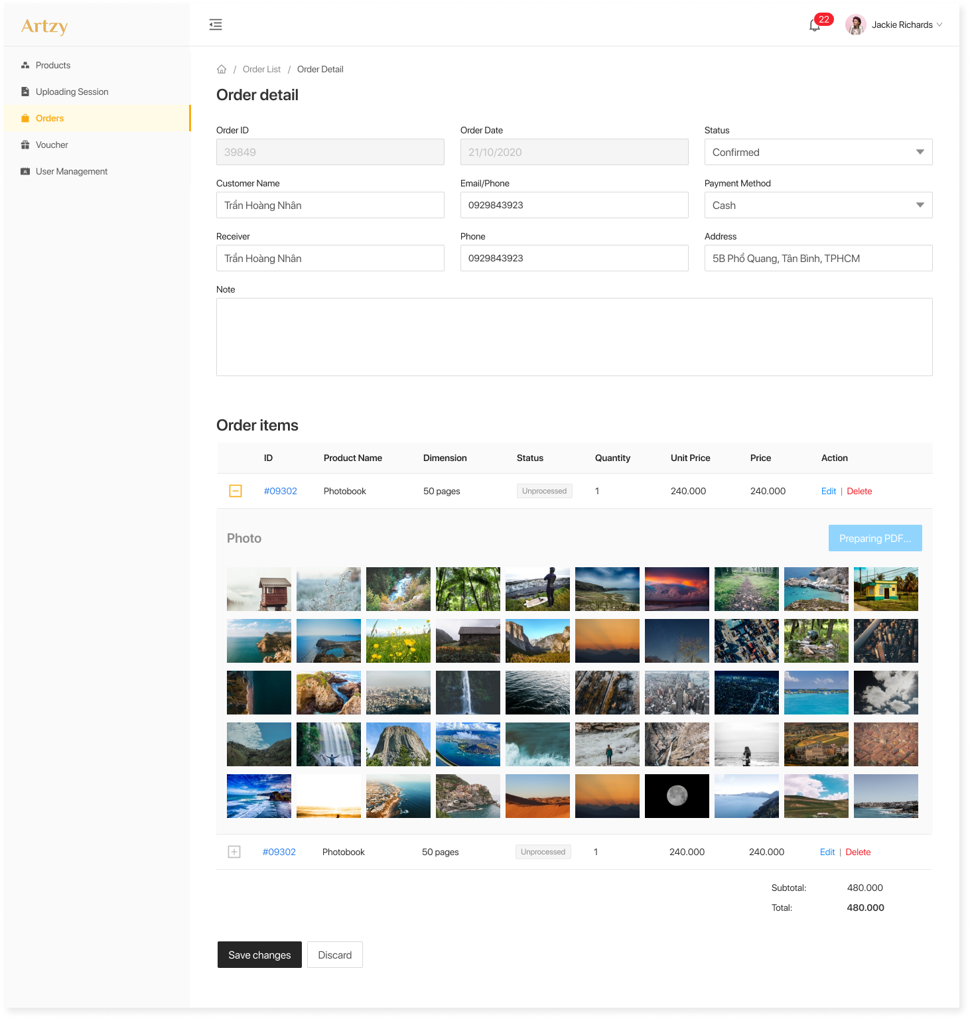Click the Order ID field 39849
The image size is (970, 1019).
point(330,152)
